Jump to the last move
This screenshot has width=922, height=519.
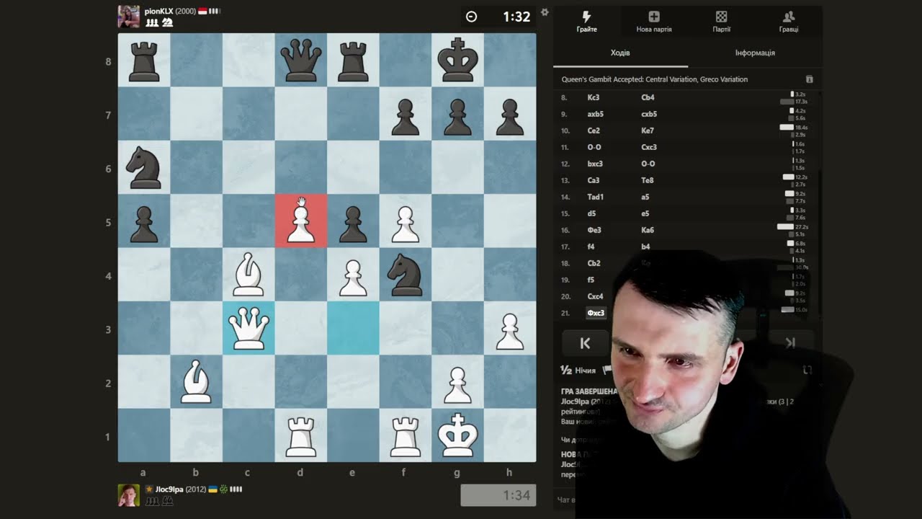[x=790, y=343]
